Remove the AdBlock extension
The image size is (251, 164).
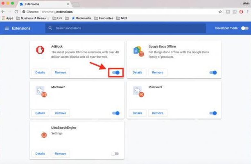tap(60, 73)
